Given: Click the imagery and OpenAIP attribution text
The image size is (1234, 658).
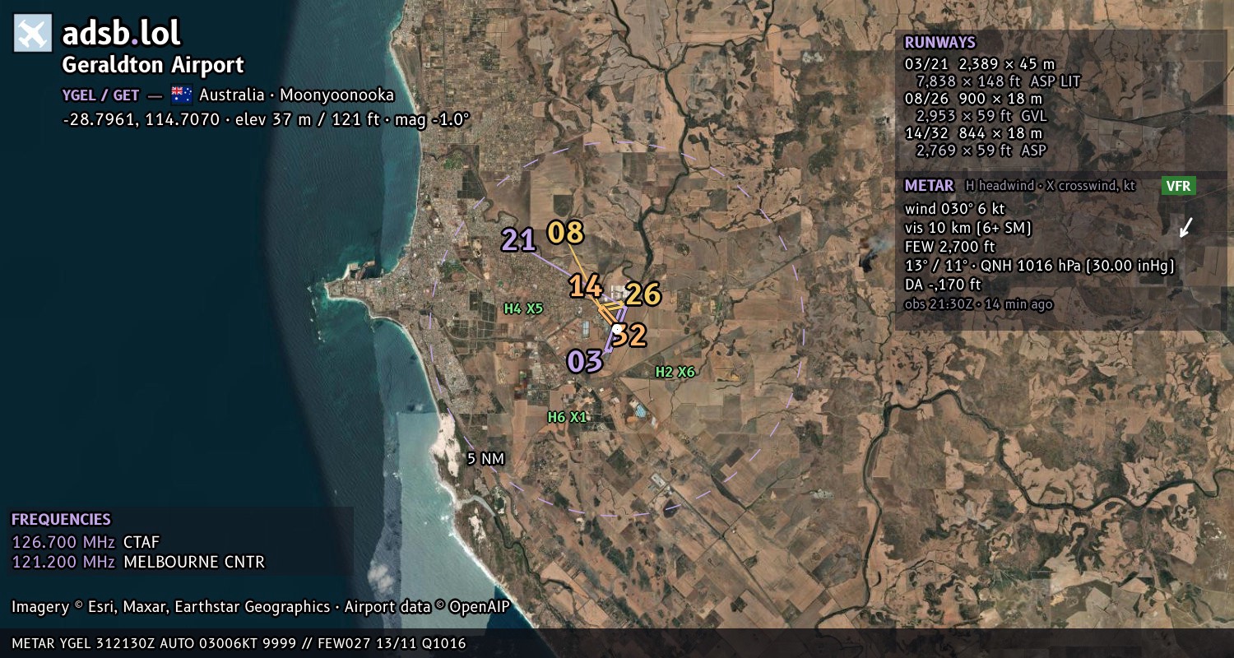Looking at the screenshot, I should [261, 607].
